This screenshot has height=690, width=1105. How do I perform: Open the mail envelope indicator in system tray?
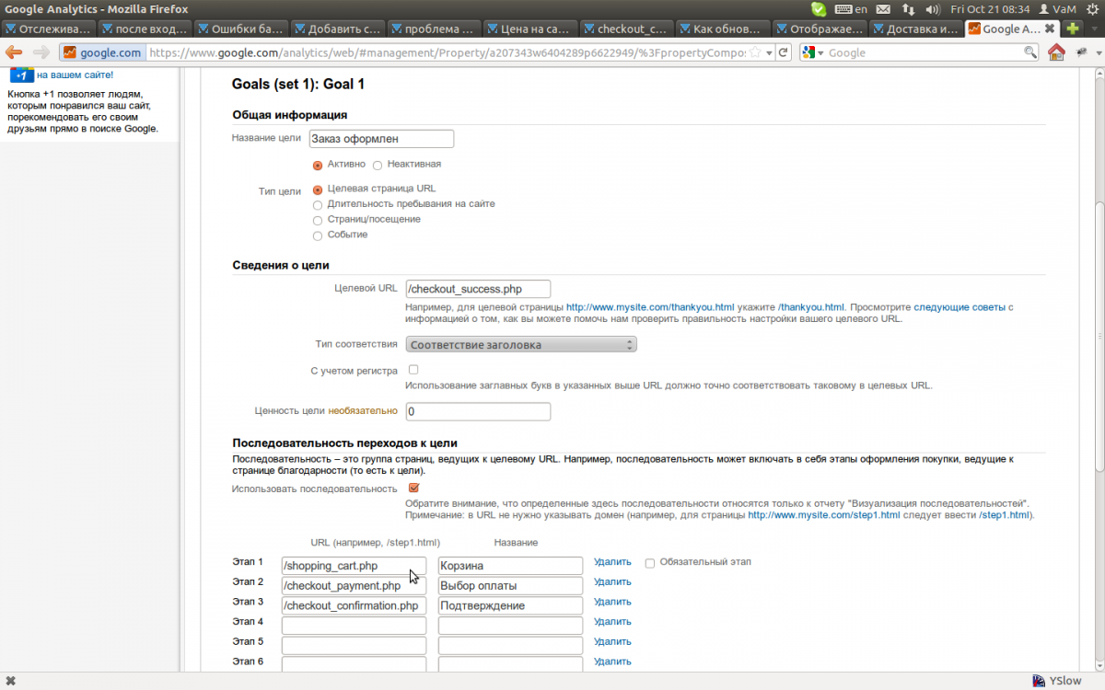click(883, 8)
